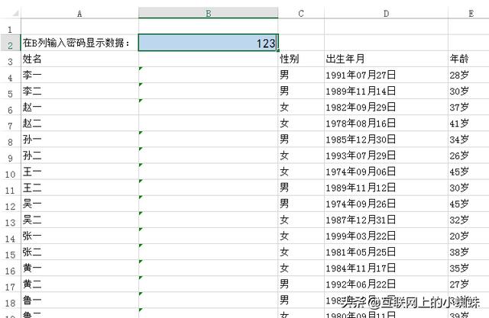The image size is (489, 318).
Task: Click date cell 1985年12月30日
Action: point(386,140)
